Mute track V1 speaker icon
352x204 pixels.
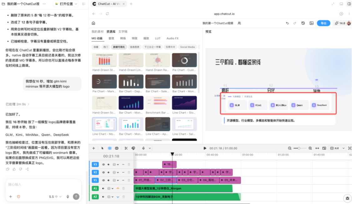click(x=109, y=180)
